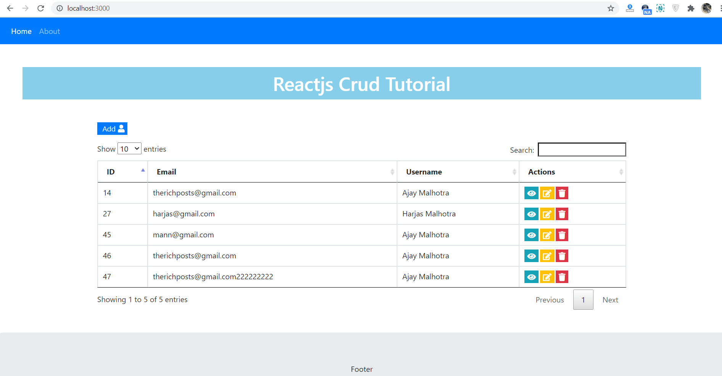Click inside the Search input field
Screen dimensions: 722x376
click(x=581, y=149)
